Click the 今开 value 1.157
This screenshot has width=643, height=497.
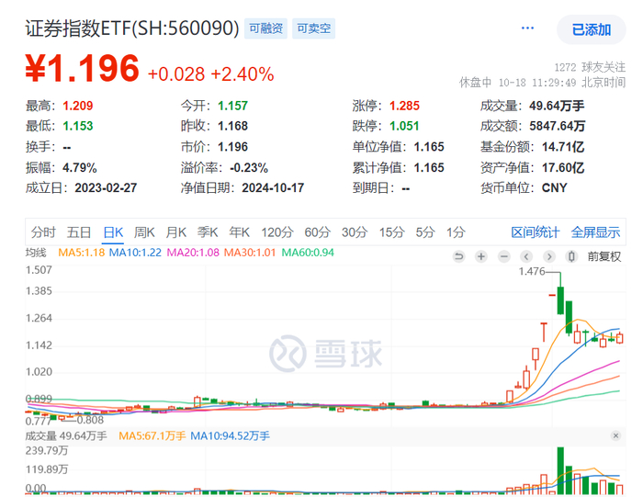click(232, 106)
